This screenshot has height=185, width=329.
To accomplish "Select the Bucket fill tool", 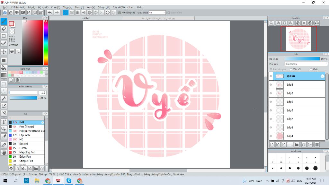I will coord(4,68).
